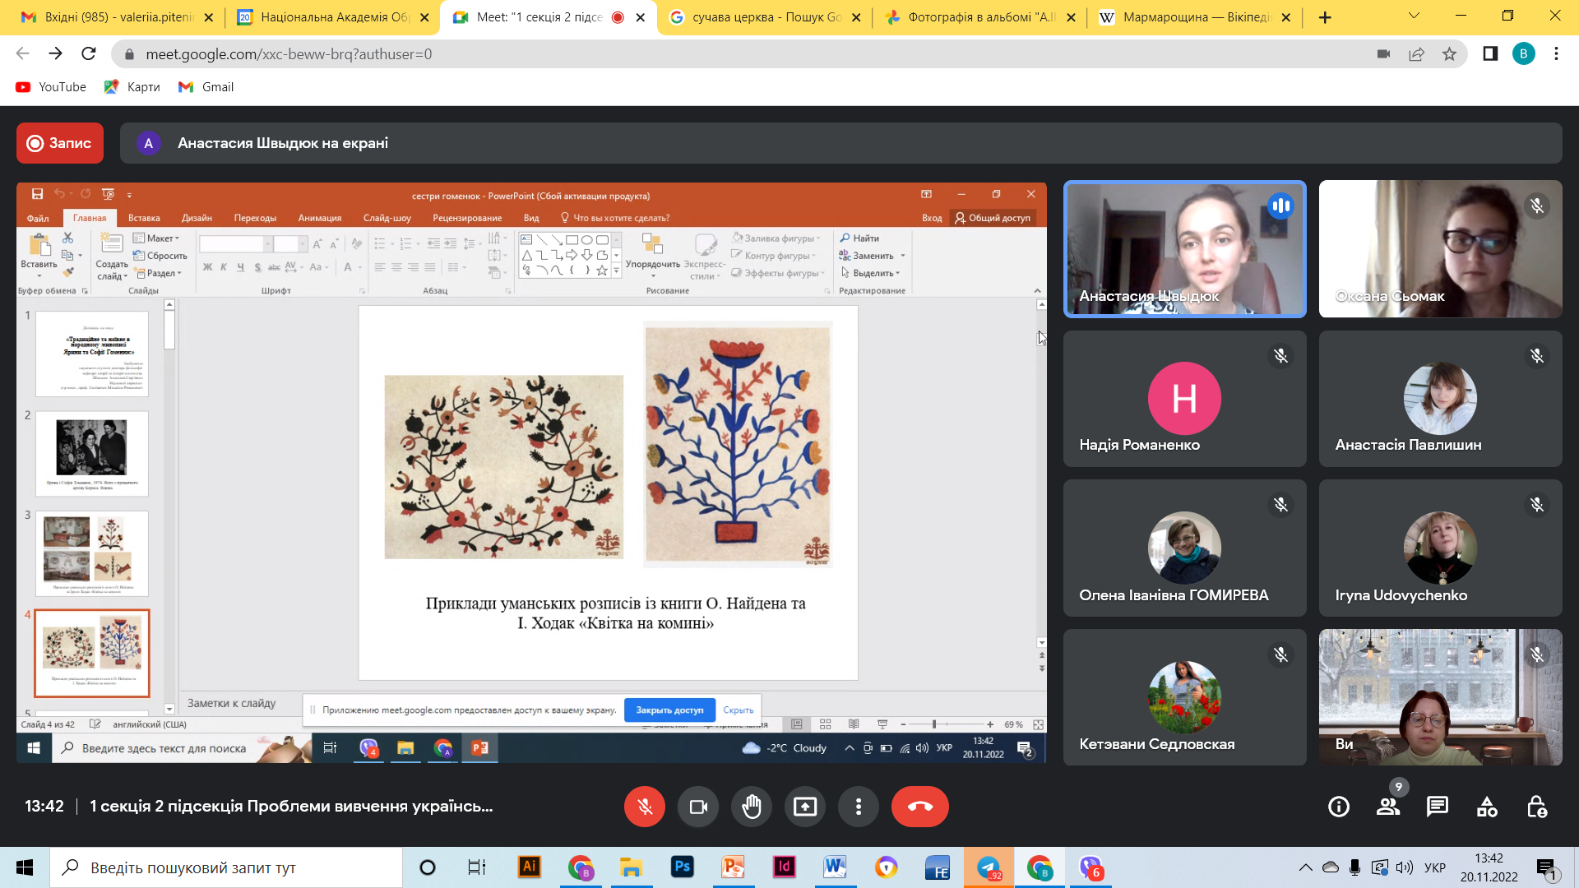Click the red Запис recording indicator
The image size is (1579, 888).
coord(60,143)
